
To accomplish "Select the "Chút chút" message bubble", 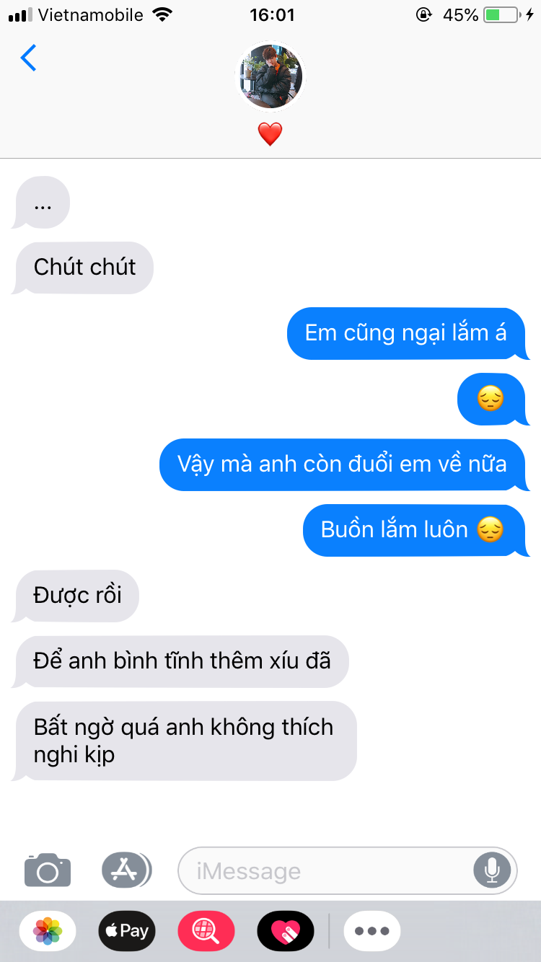I will (84, 268).
